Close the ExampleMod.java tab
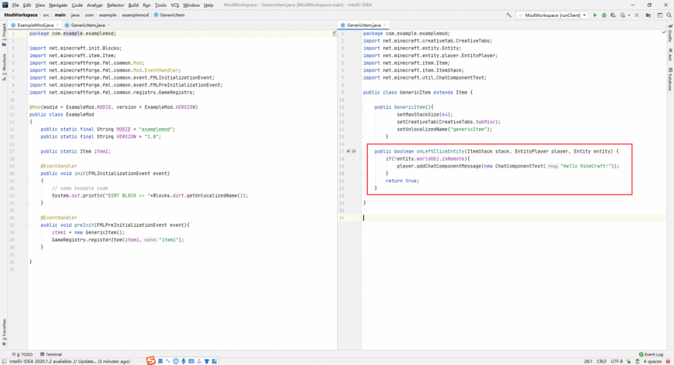The image size is (674, 365). click(57, 26)
